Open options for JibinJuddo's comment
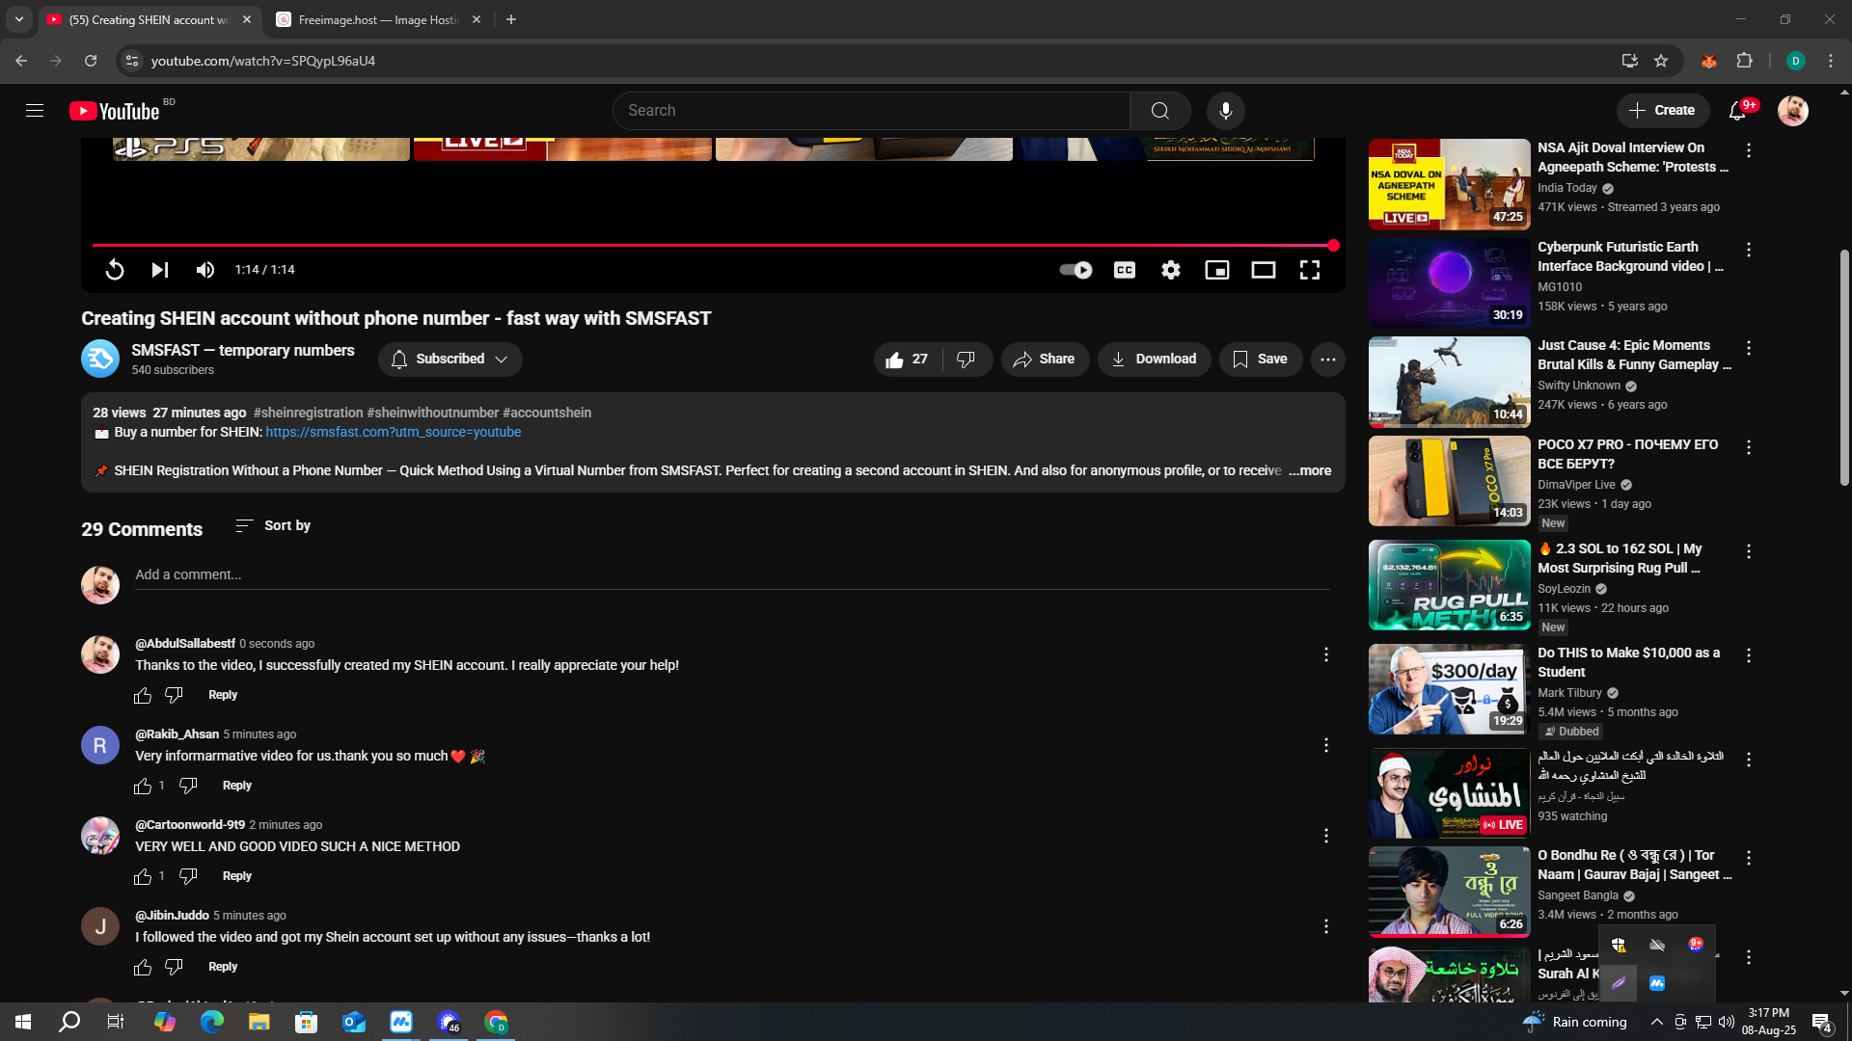Image resolution: width=1852 pixels, height=1041 pixels. click(x=1326, y=927)
